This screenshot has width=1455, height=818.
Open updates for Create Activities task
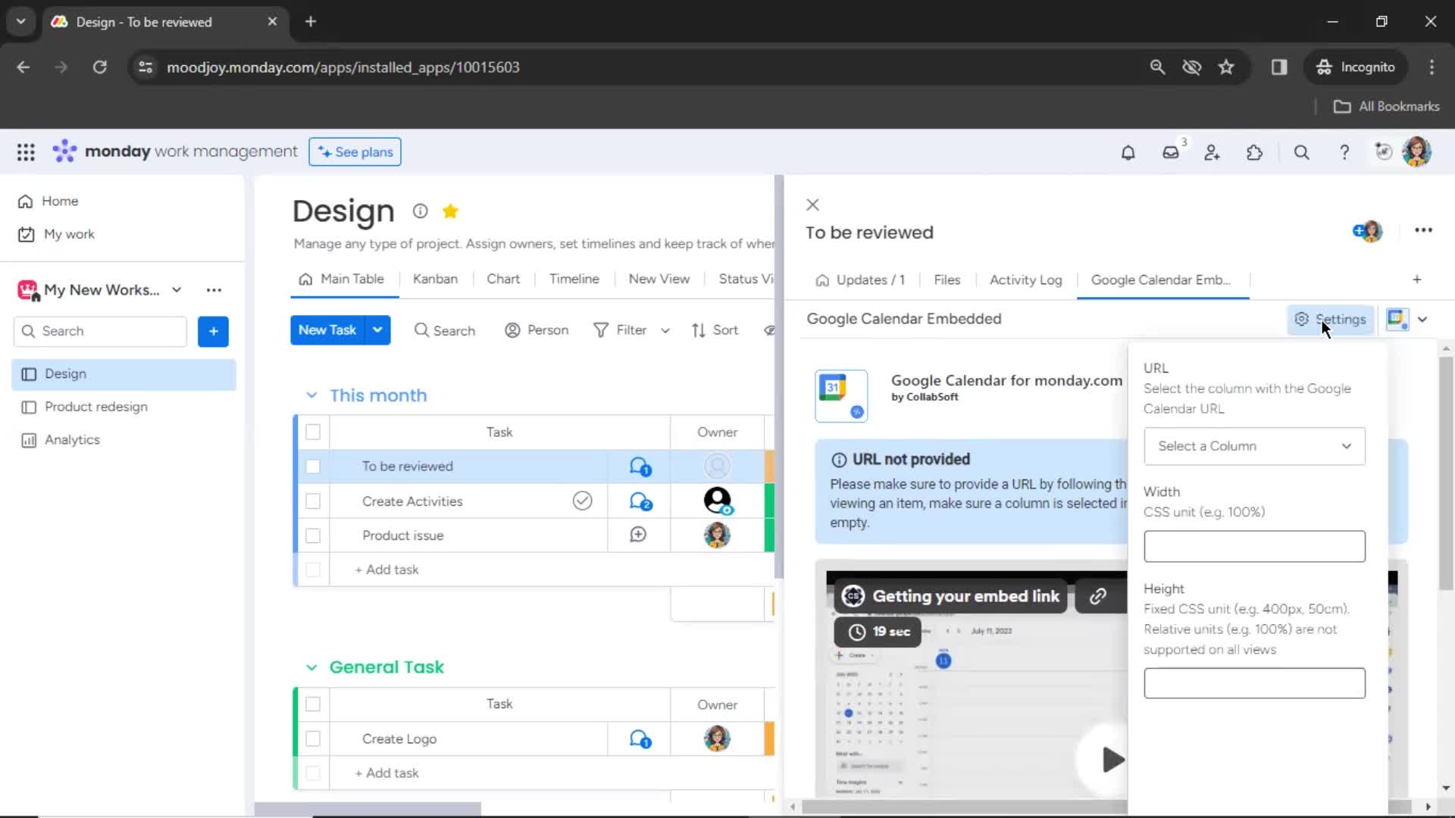pos(640,501)
